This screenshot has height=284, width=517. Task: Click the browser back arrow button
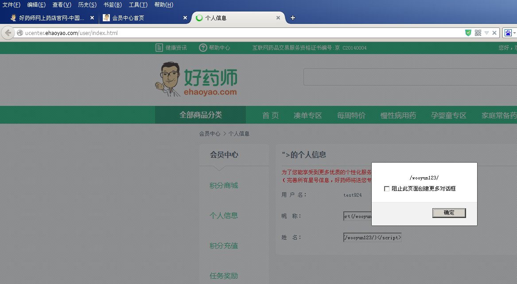point(8,33)
